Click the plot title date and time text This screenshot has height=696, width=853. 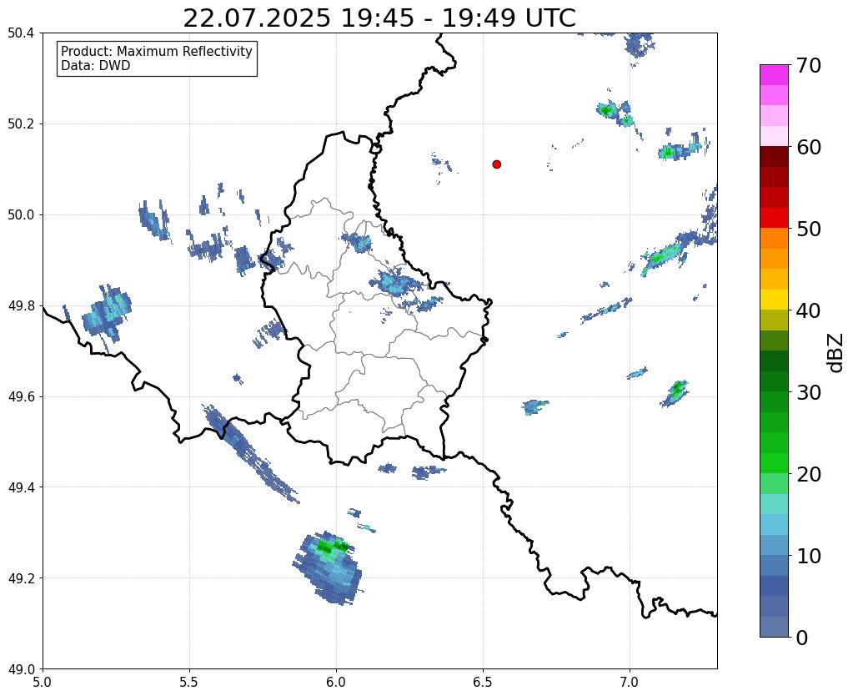point(379,18)
